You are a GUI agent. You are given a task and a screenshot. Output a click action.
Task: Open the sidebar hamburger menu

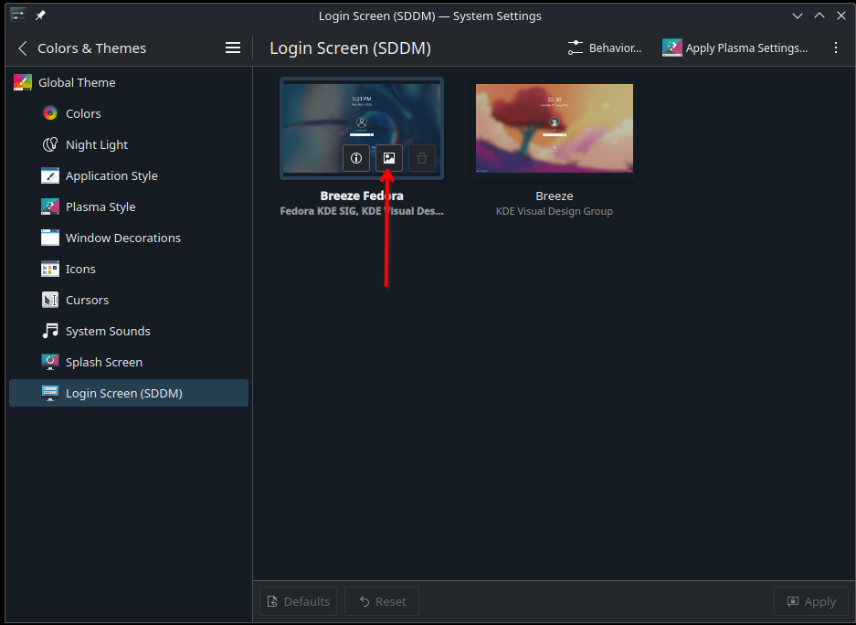233,48
